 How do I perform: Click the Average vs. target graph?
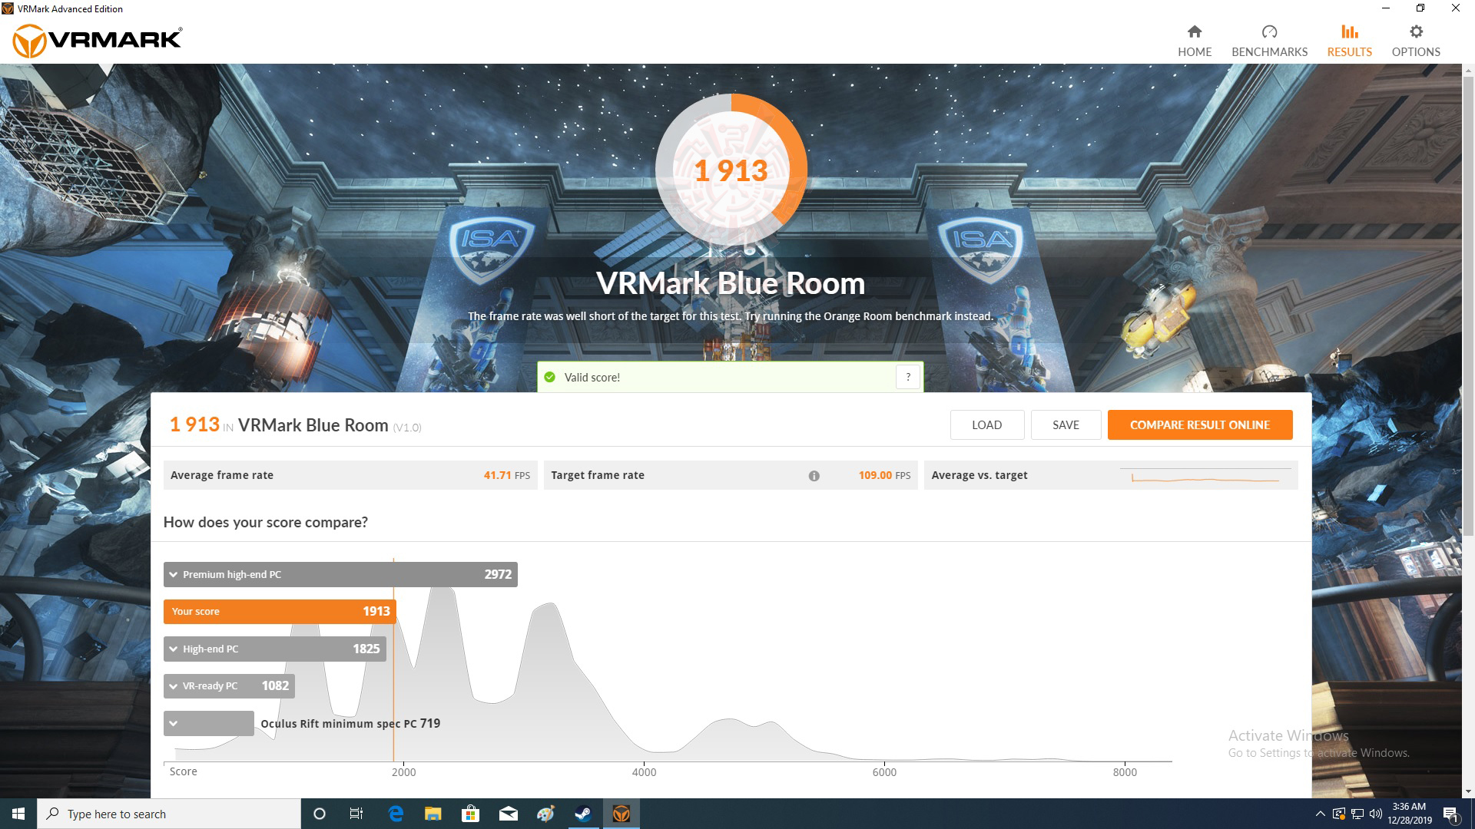point(1205,476)
